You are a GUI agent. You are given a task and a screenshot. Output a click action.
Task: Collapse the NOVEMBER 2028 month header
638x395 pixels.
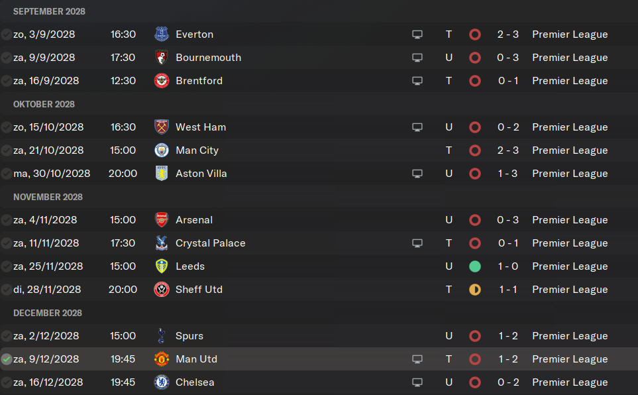[x=48, y=197]
